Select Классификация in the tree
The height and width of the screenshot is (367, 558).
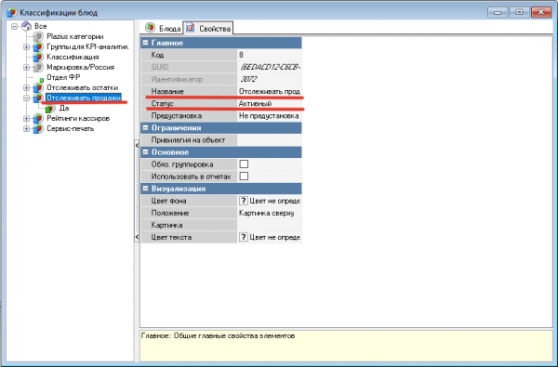coord(73,57)
